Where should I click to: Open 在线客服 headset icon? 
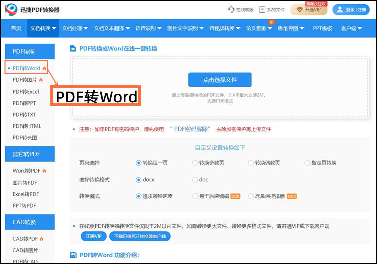[231, 10]
